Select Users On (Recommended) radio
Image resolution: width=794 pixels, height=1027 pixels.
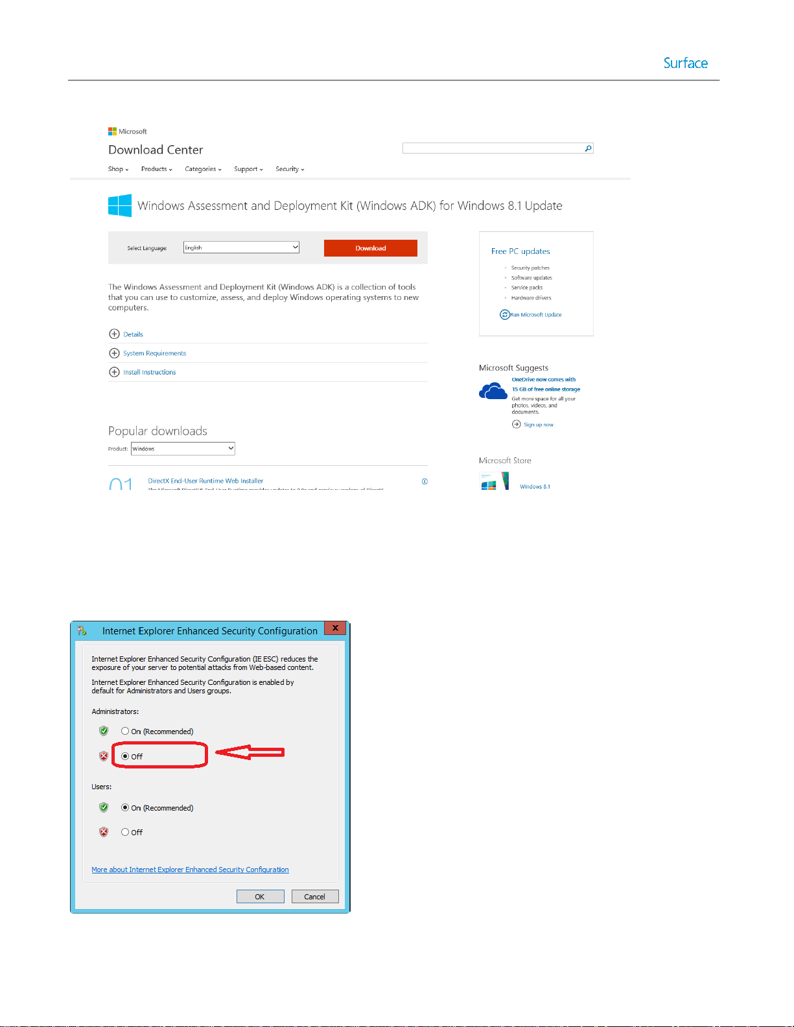pyautogui.click(x=125, y=807)
